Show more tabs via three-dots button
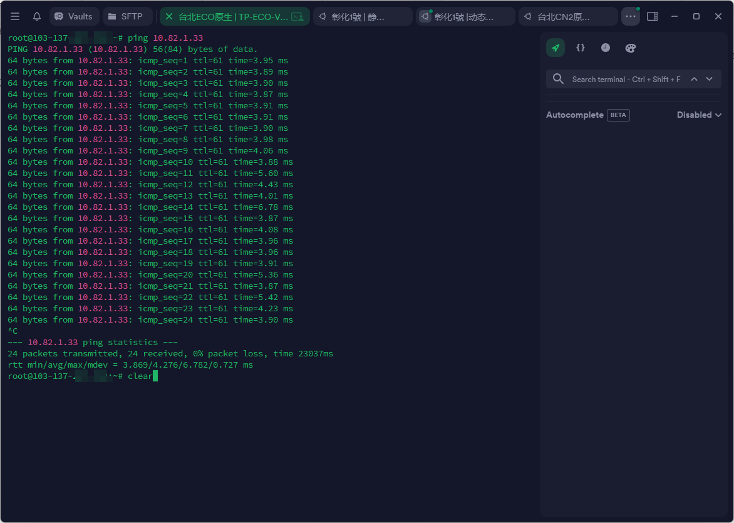 point(630,16)
